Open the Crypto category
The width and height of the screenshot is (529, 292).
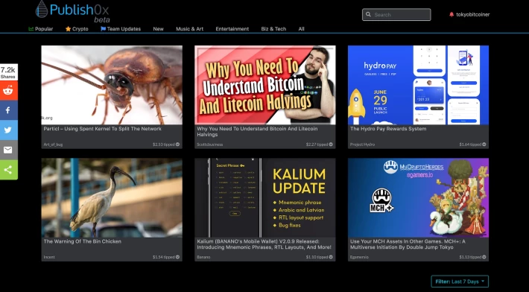[x=77, y=29]
